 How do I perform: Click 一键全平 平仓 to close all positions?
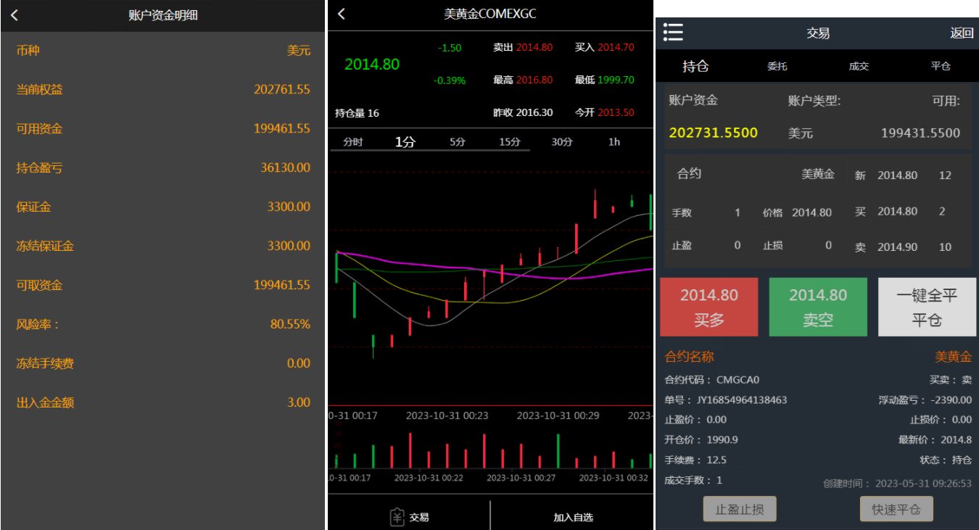point(927,306)
